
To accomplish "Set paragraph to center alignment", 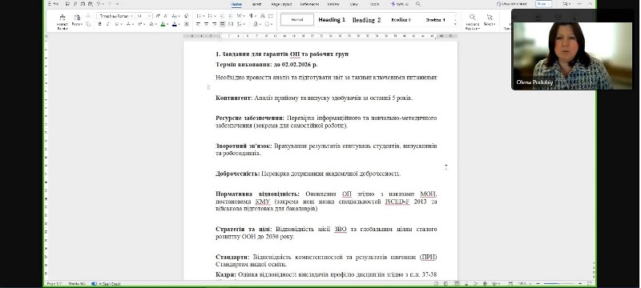I will (207, 24).
